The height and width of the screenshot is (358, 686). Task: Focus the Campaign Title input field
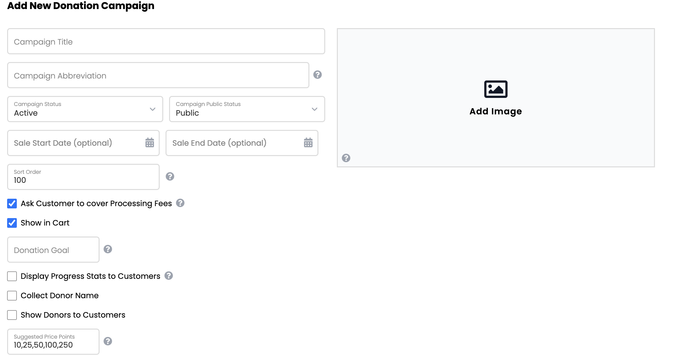click(x=166, y=41)
